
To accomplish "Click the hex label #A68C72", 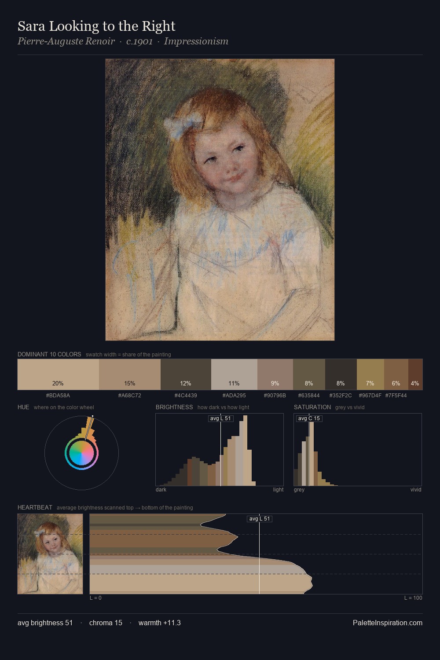I will (x=130, y=396).
